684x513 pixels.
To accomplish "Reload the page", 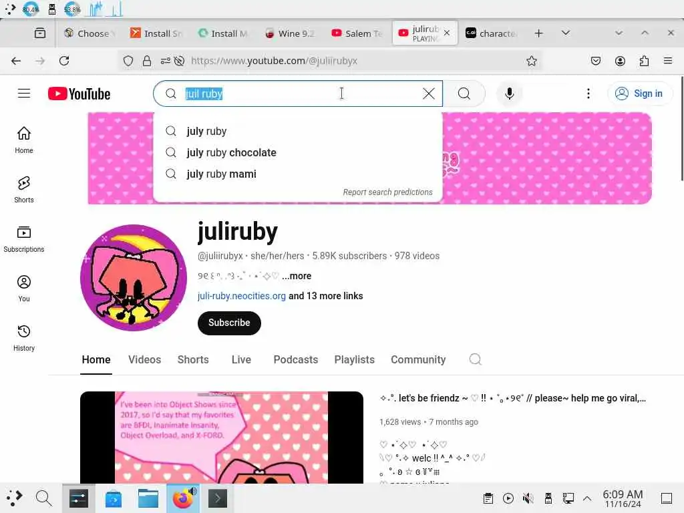I will [64, 61].
